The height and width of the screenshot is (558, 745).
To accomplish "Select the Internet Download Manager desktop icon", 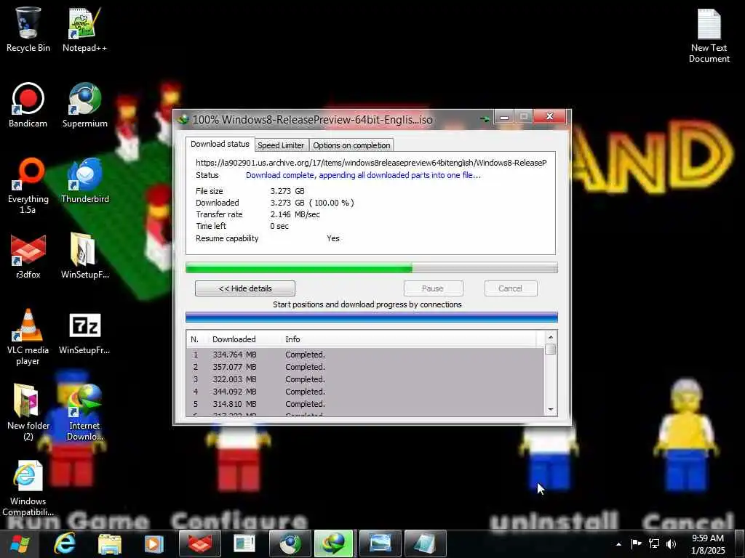I will coord(84,412).
